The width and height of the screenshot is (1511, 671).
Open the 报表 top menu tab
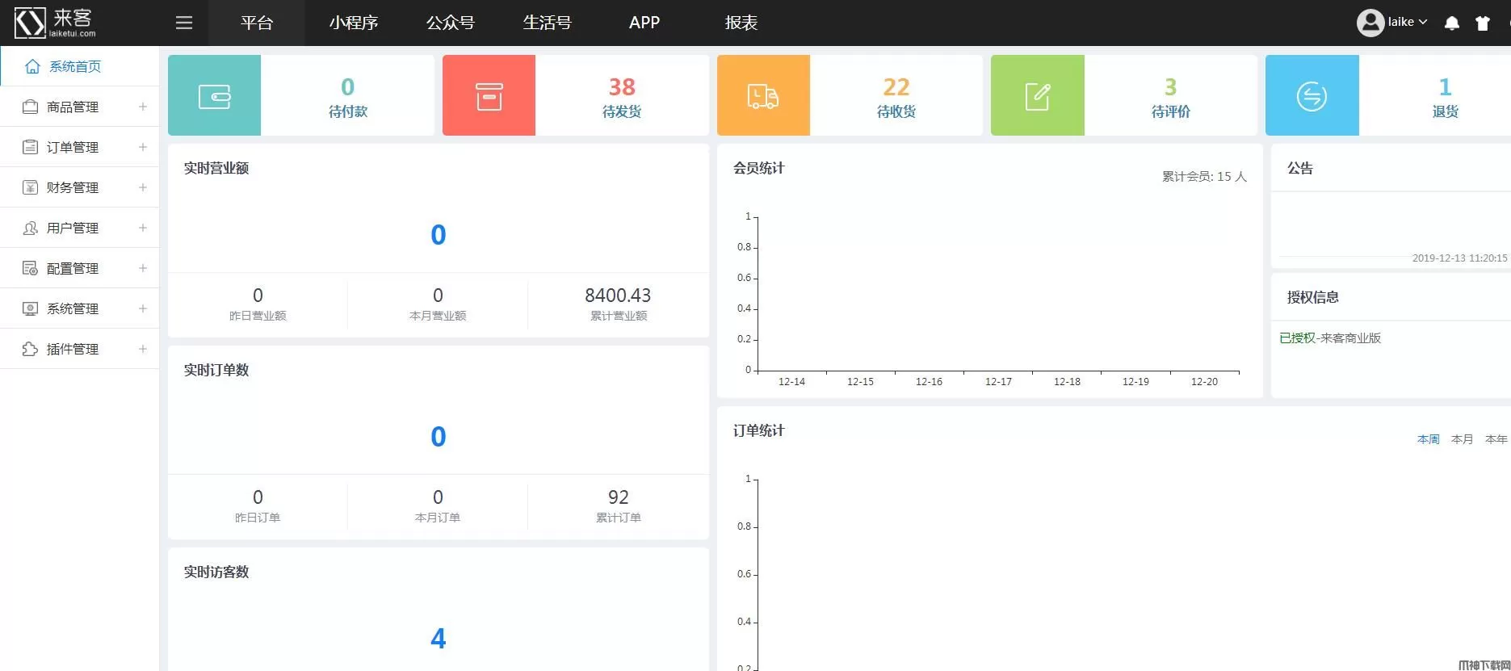[x=741, y=23]
